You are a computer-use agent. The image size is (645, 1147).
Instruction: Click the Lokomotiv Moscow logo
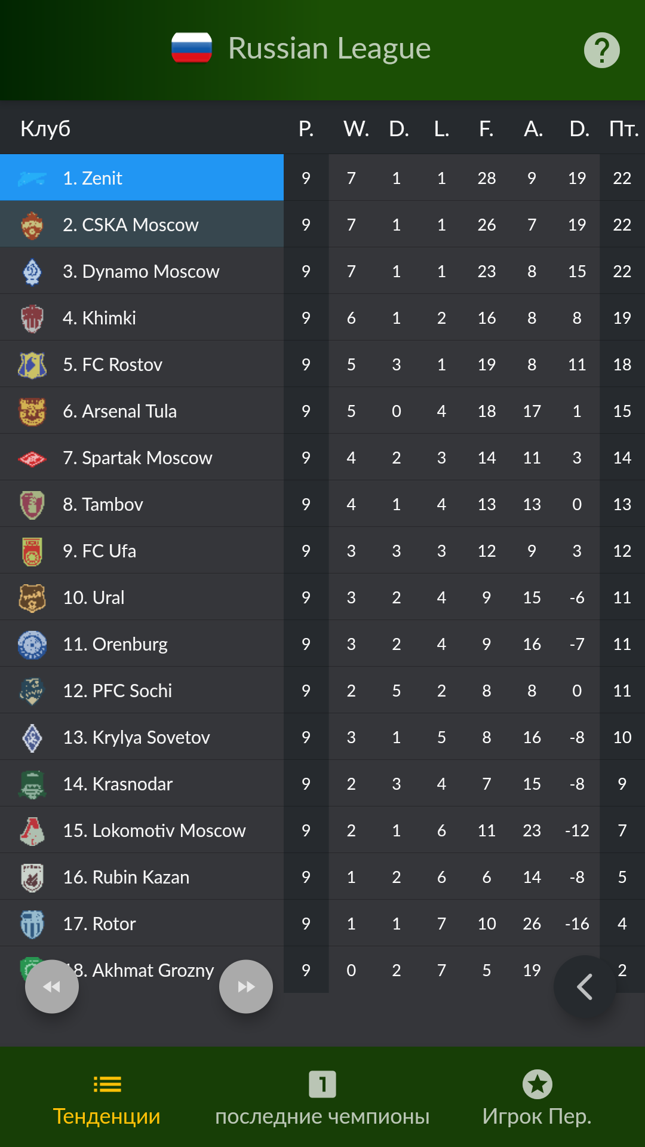[32, 831]
